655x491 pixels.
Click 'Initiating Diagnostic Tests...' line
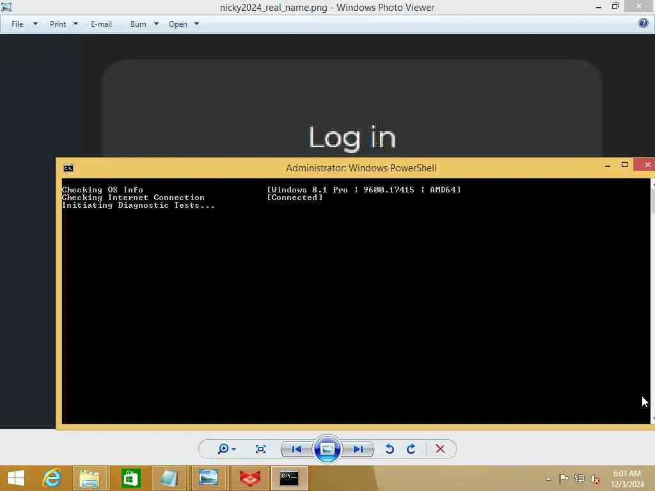(138, 205)
